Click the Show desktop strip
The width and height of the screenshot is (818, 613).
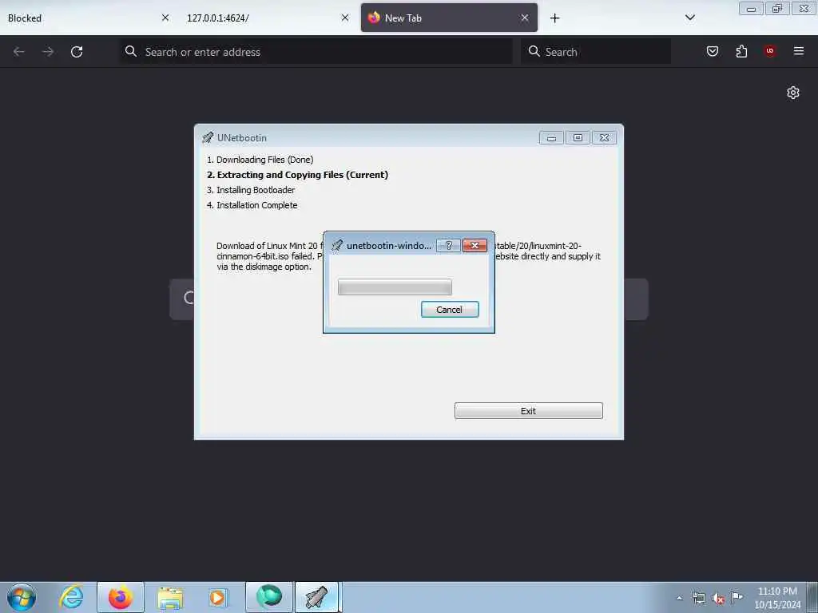(x=812, y=597)
